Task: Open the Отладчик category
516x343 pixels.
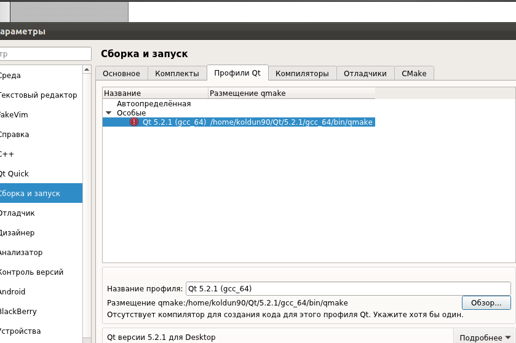Action: coord(41,213)
